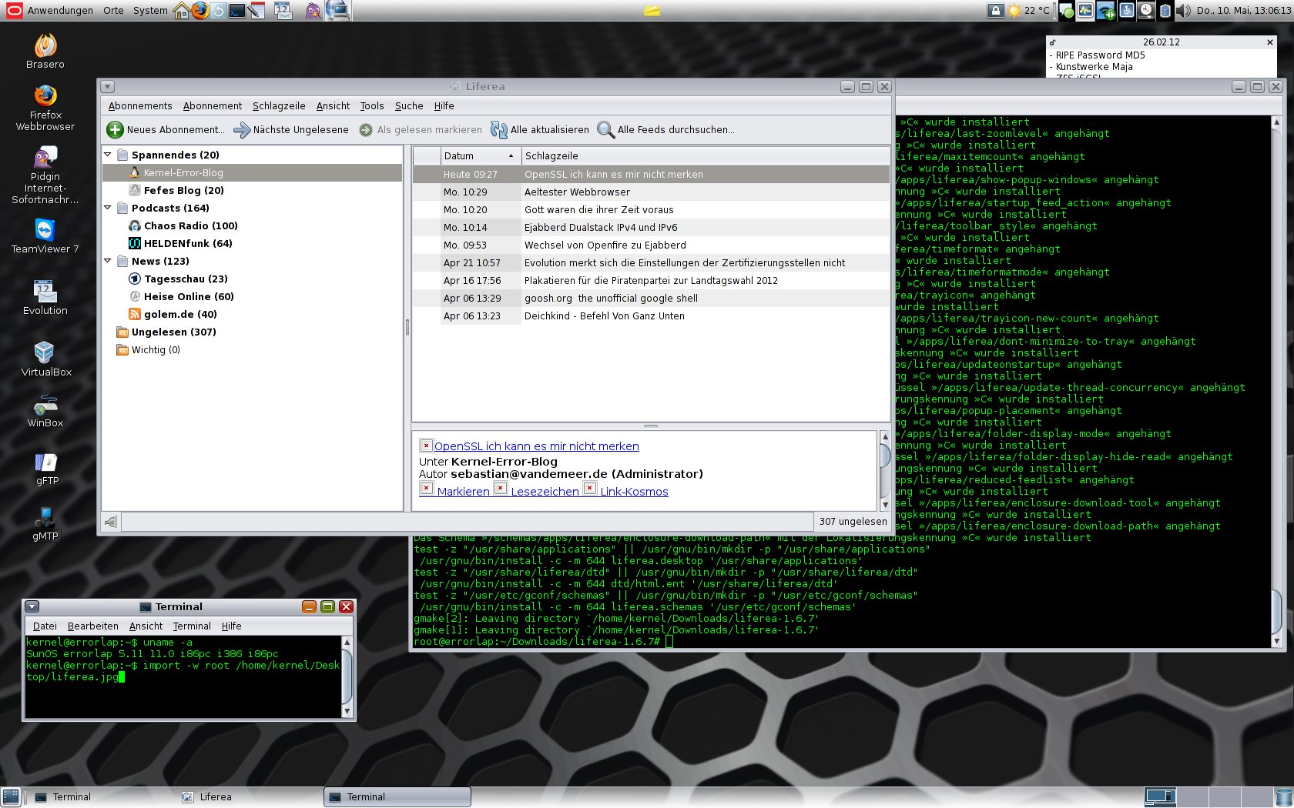This screenshot has height=808, width=1294.
Task: Collapse the Spannendes folder
Action: click(x=108, y=155)
